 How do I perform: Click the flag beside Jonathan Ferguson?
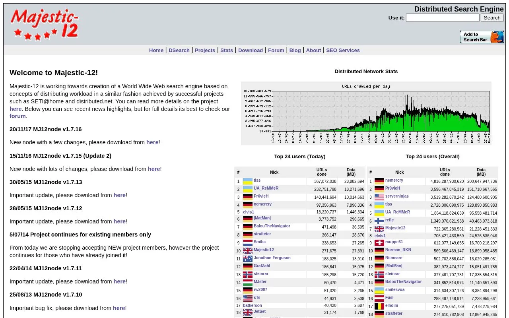pos(248,259)
